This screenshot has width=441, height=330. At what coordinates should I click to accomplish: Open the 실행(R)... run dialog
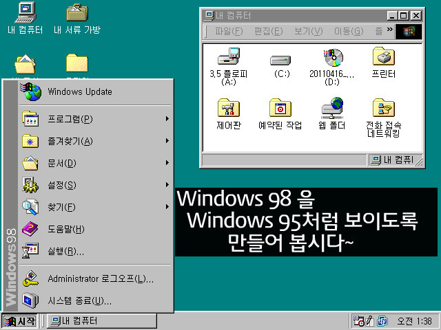pyautogui.click(x=95, y=251)
